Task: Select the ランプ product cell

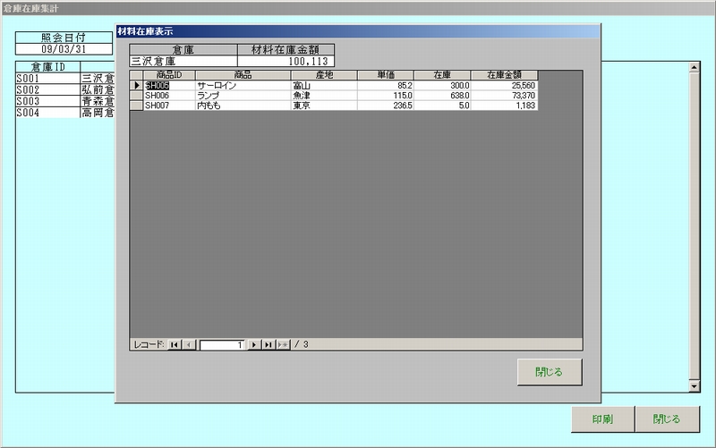Action: pyautogui.click(x=242, y=96)
